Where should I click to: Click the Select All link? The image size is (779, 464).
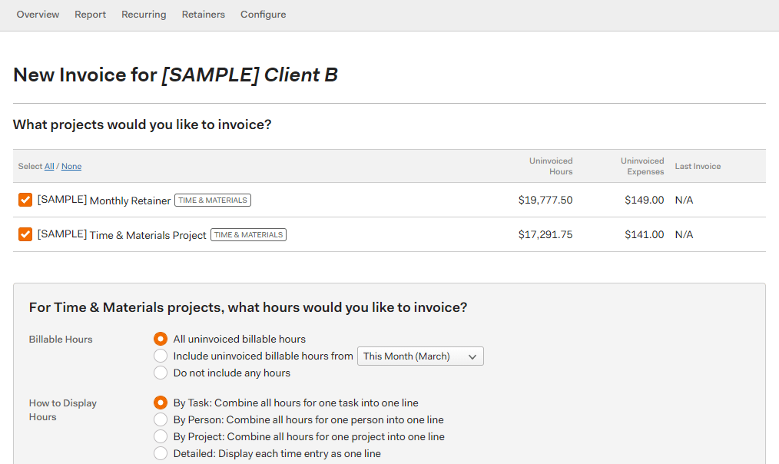49,167
